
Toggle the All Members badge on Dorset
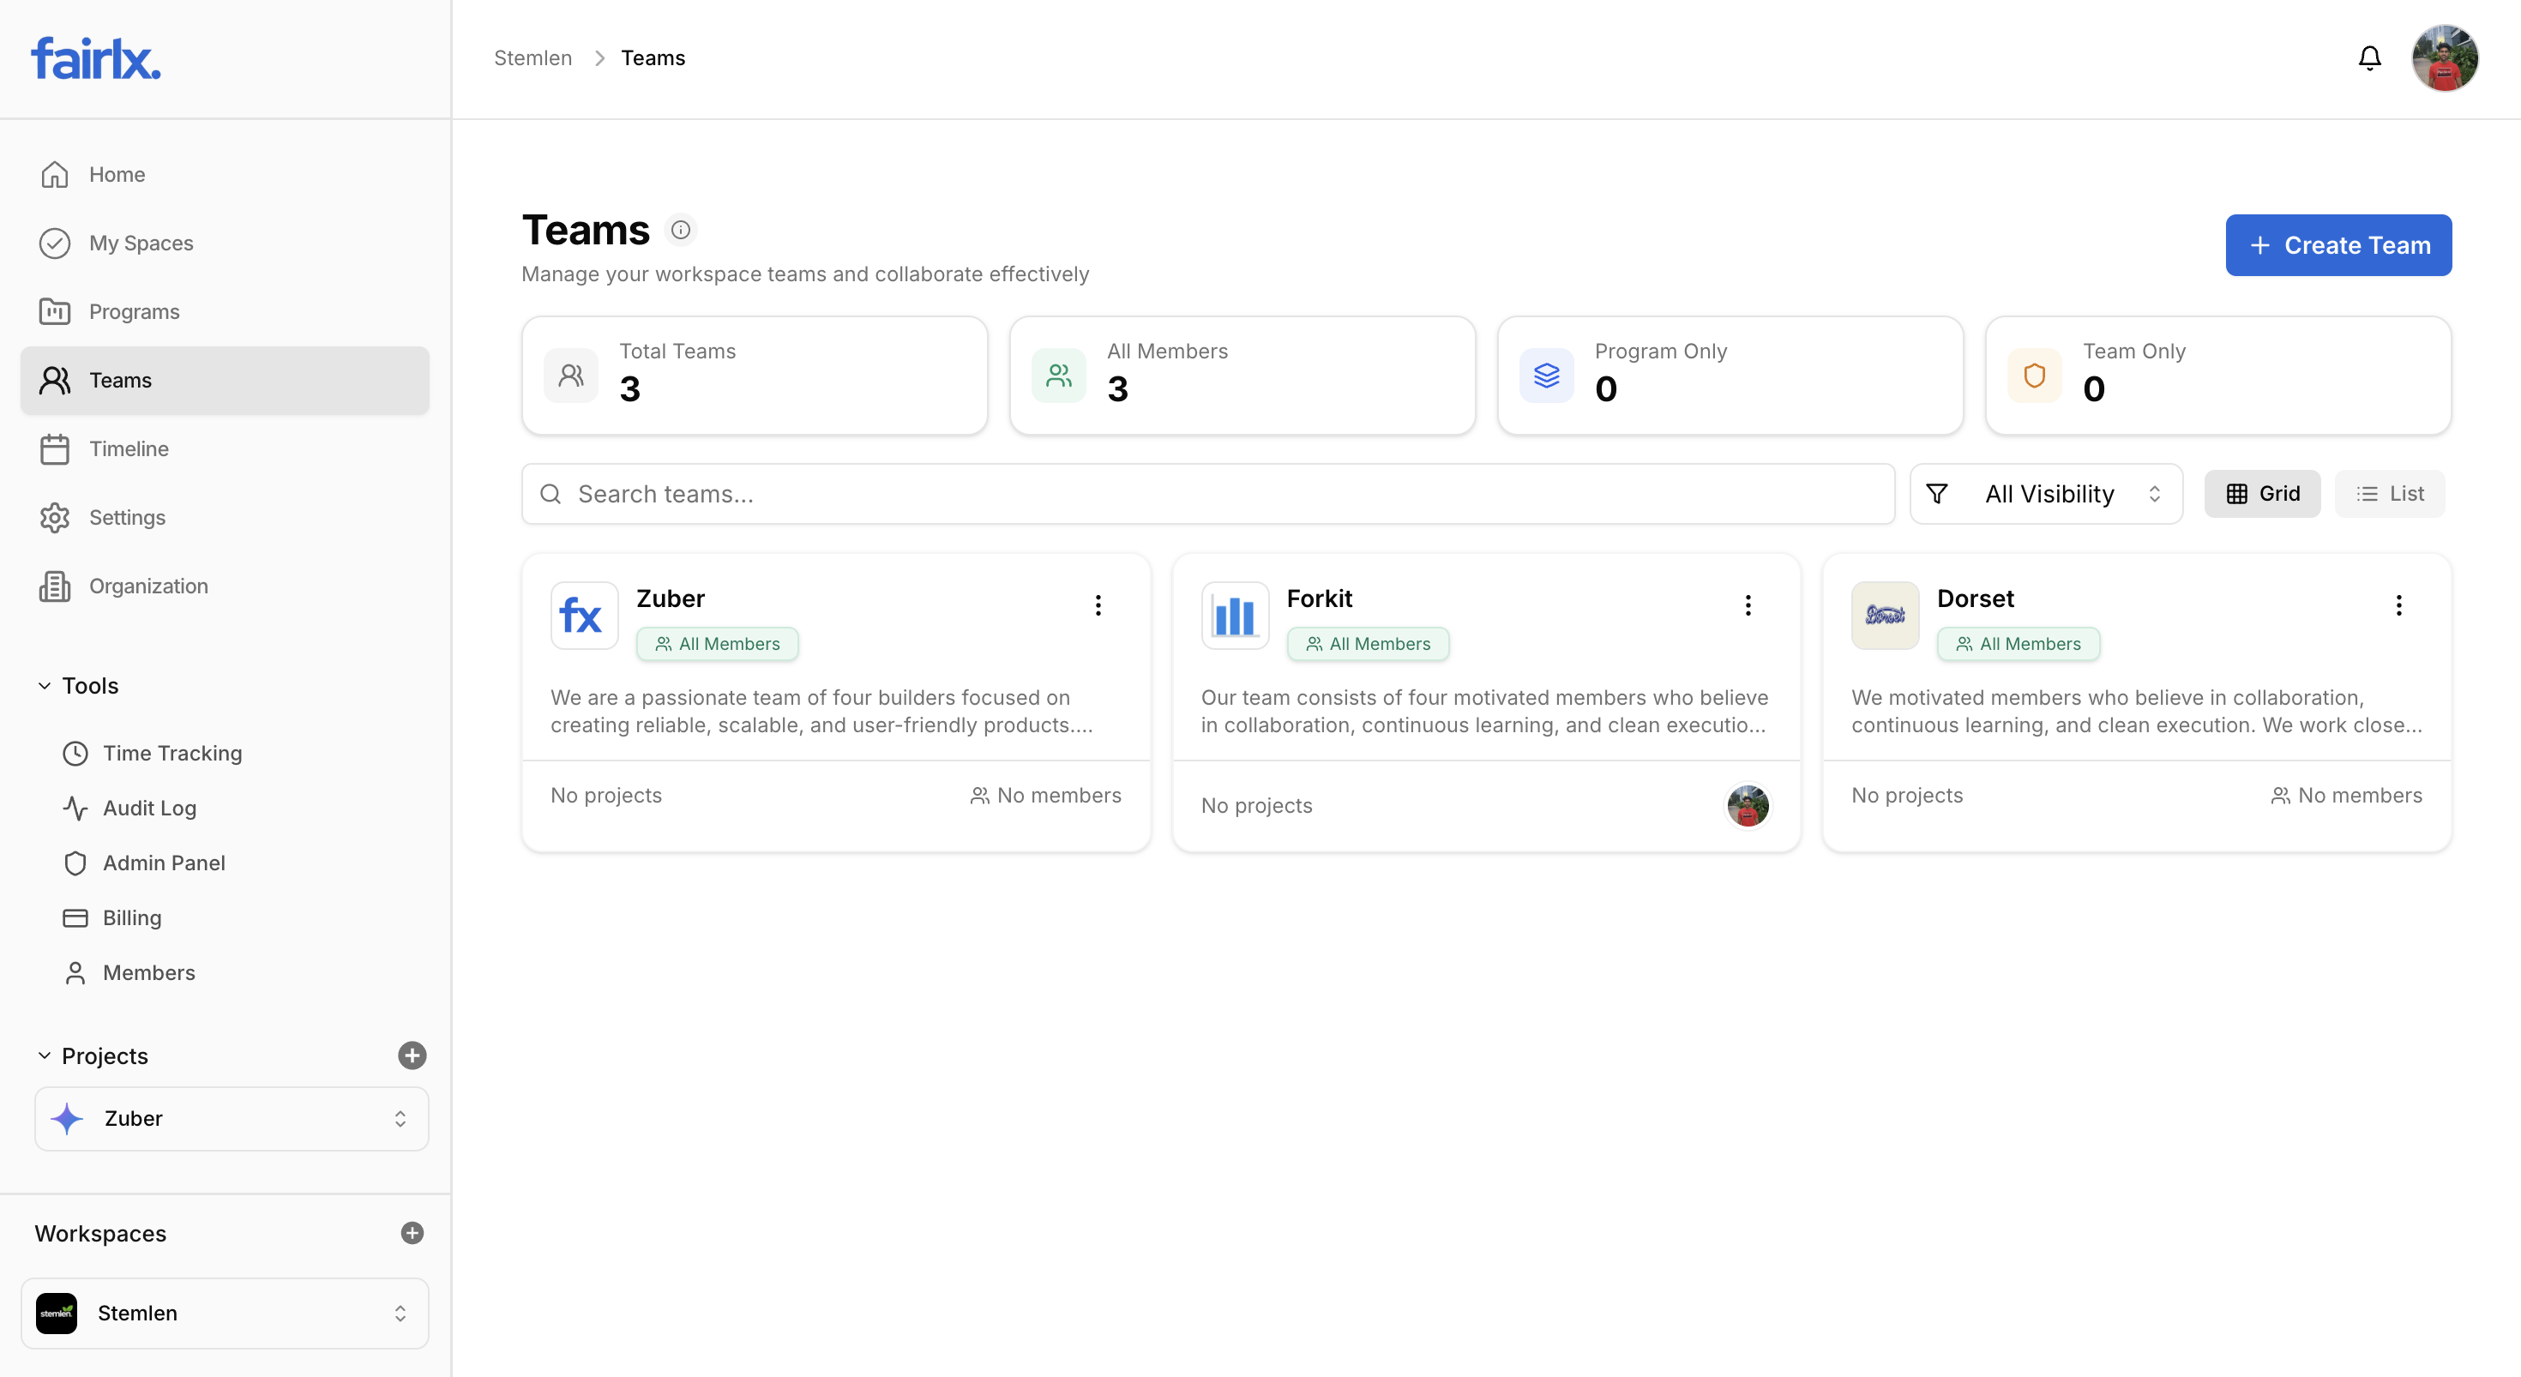pyautogui.click(x=2018, y=644)
